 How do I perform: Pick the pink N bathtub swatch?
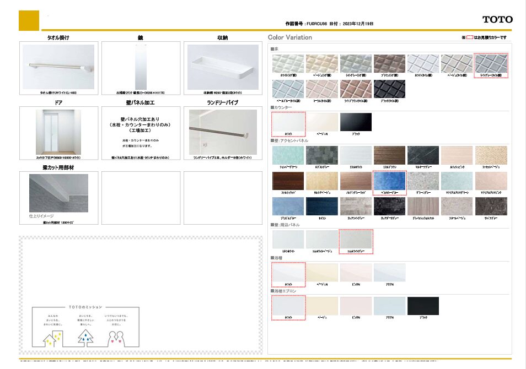pos(356,273)
